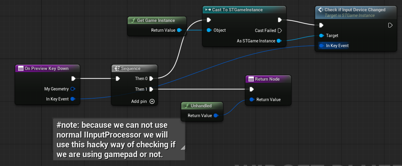Viewport: 402px width, 166px height.
Task: Click the comment box resize handle
Action: (182, 147)
